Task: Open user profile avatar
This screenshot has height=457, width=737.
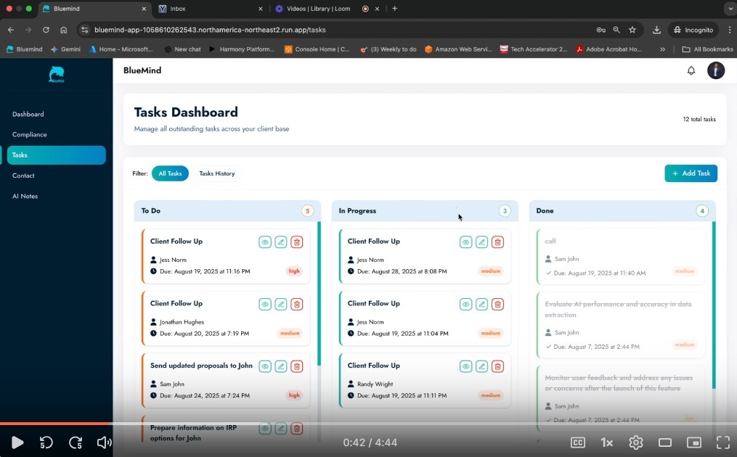Action: [716, 70]
